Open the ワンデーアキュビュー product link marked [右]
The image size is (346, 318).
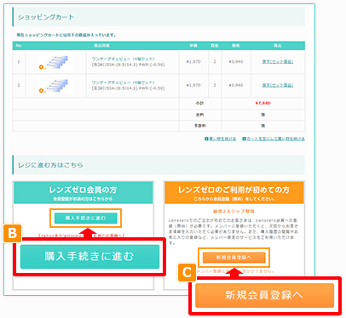click(x=123, y=59)
